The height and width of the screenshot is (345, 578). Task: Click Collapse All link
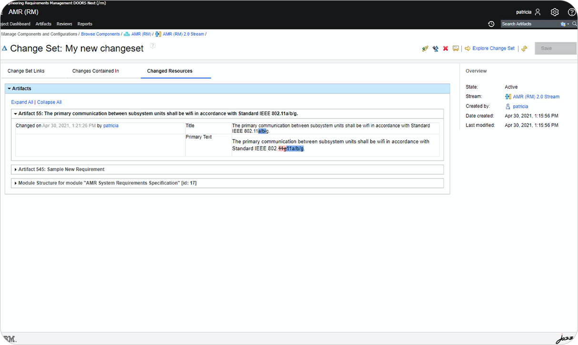click(49, 102)
